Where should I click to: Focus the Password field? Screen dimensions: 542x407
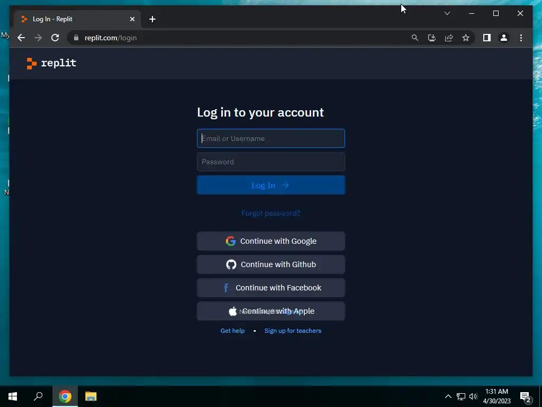(270, 162)
